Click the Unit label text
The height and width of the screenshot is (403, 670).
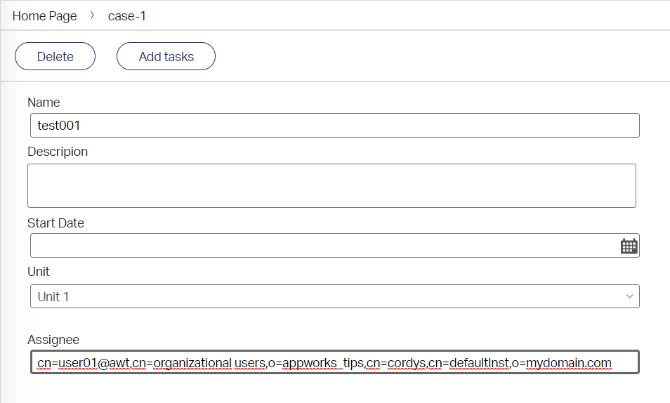39,271
